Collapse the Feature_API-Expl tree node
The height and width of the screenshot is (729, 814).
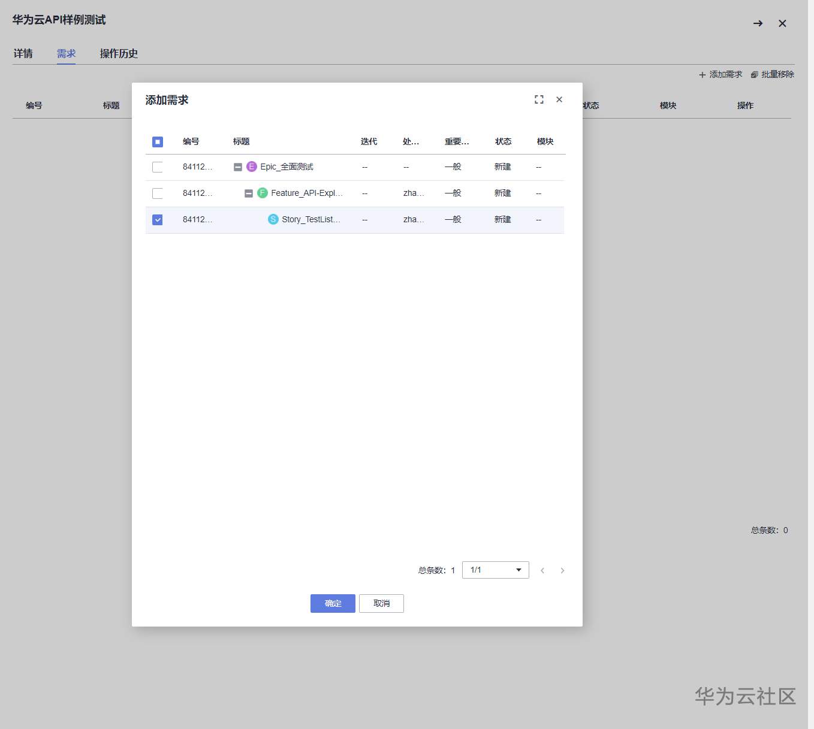(249, 193)
